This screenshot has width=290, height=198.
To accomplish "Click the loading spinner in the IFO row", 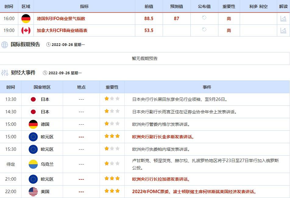I will pos(204,18).
